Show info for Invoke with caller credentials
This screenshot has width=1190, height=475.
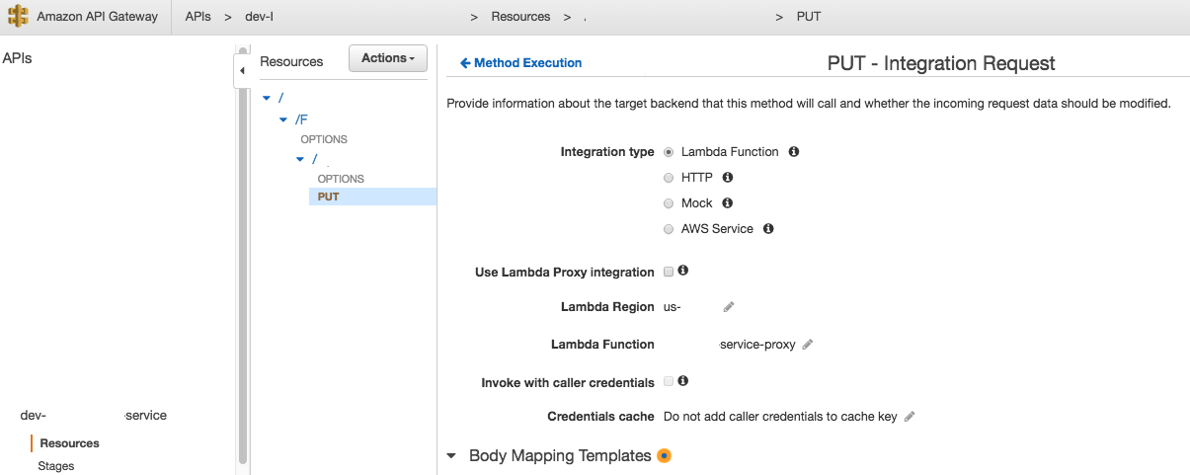click(682, 380)
